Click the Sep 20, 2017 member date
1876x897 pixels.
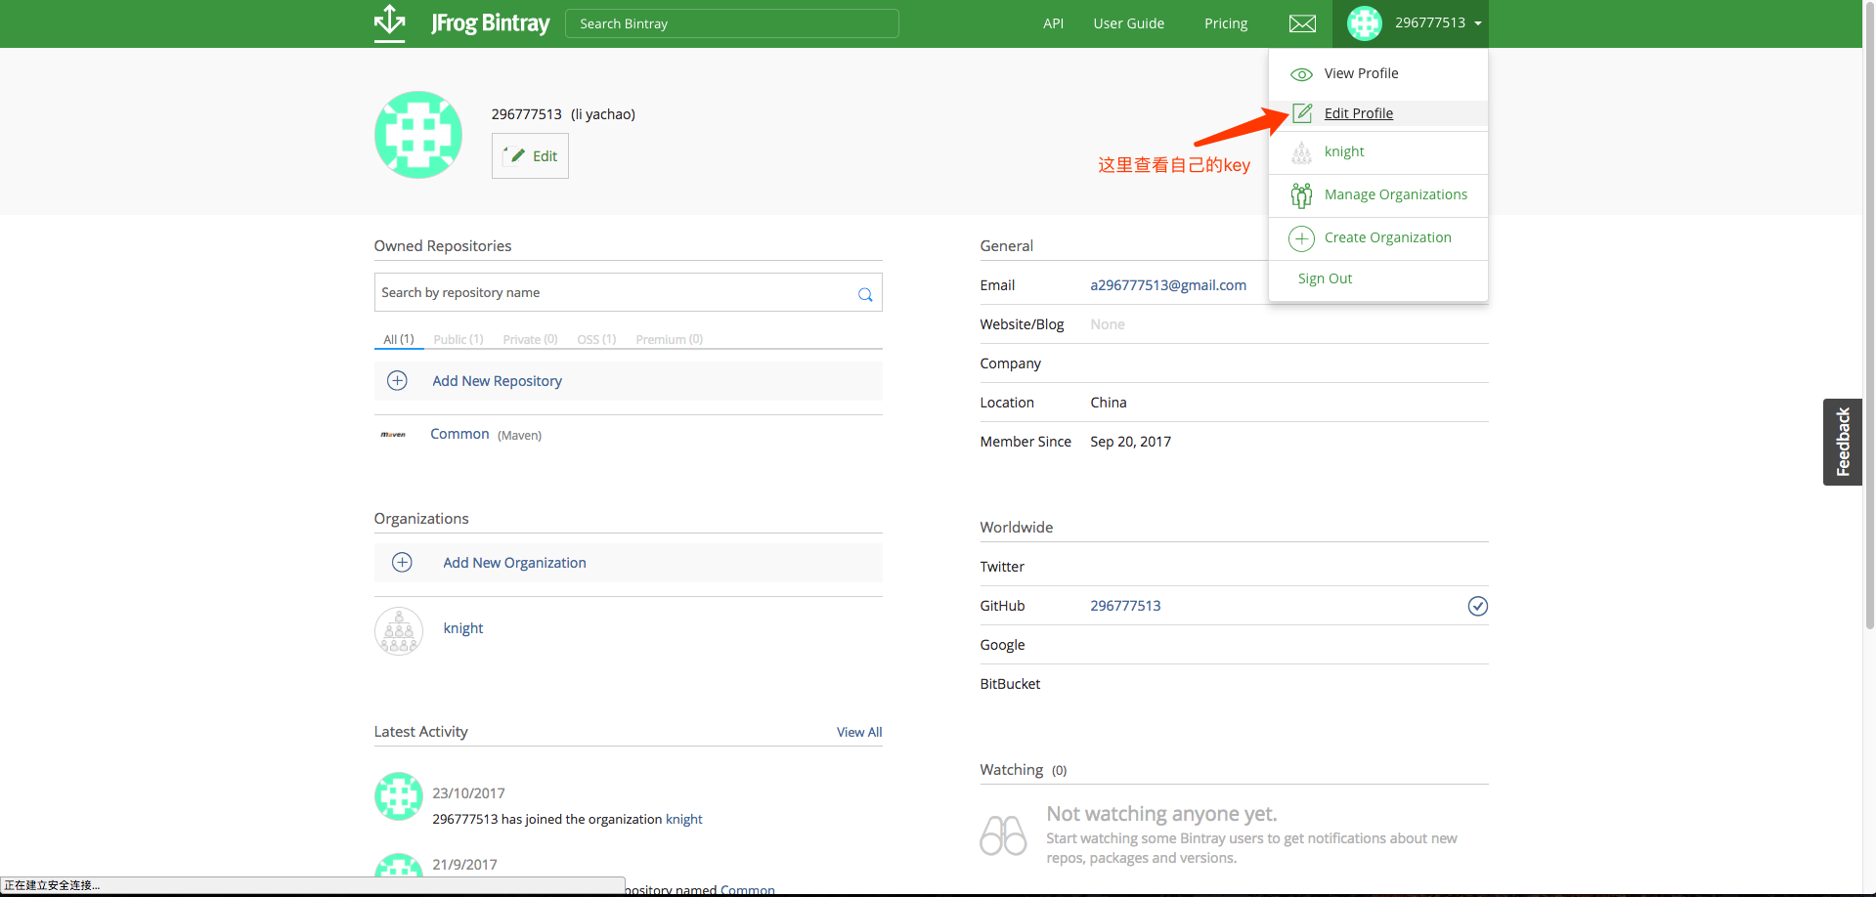pos(1130,442)
